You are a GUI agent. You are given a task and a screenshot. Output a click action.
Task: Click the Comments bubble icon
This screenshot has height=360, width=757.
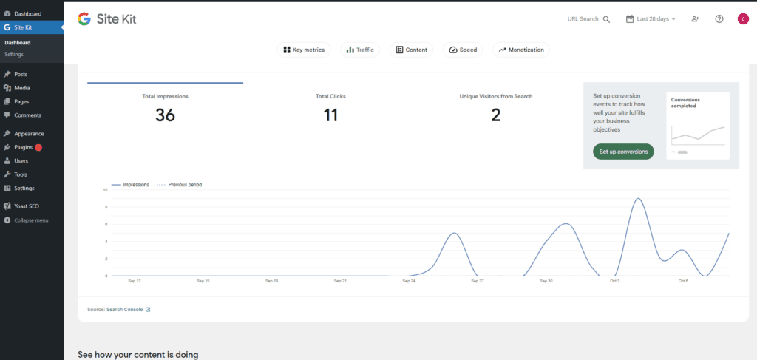7,115
